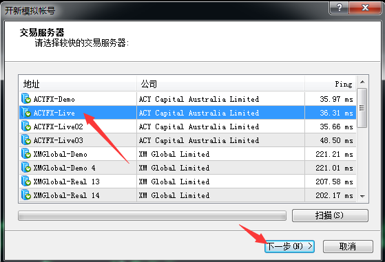
Task: Click the 202.17 ms ping value
Action: [335, 195]
